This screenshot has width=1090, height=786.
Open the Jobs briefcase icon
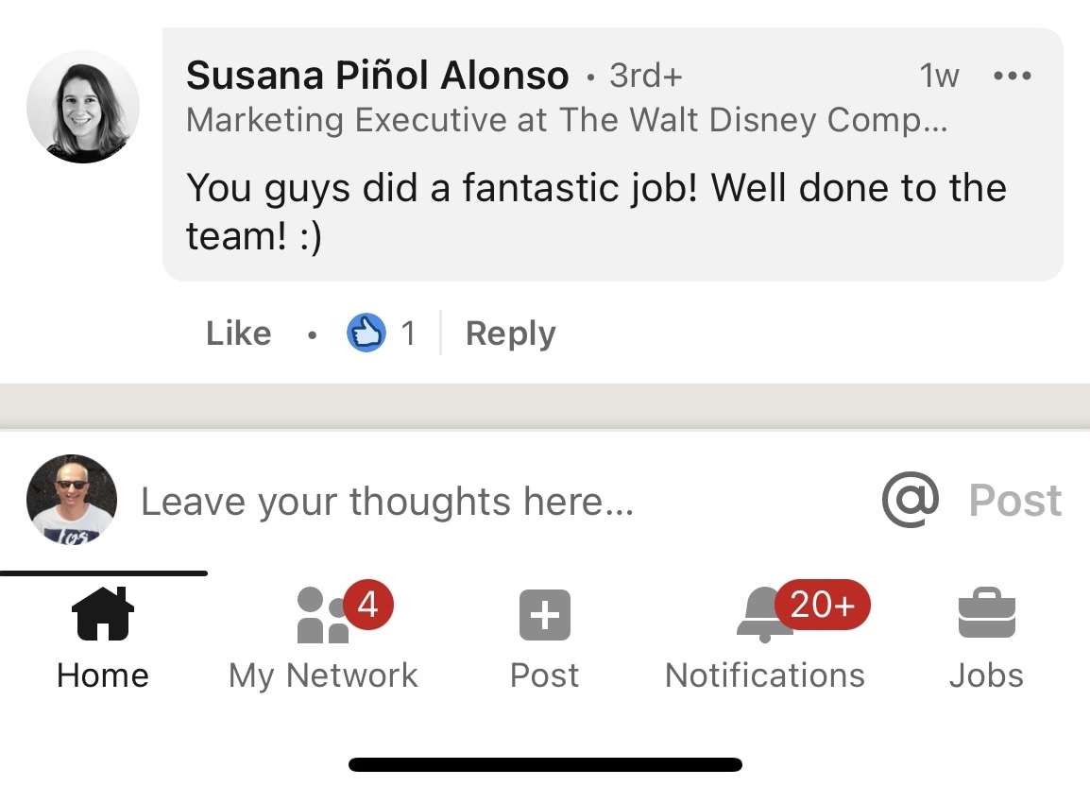[x=986, y=612]
